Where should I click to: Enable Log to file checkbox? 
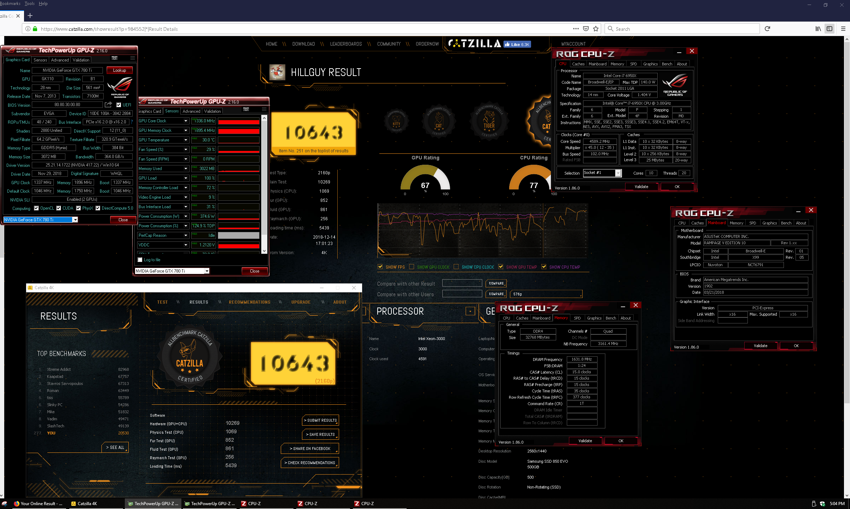tap(140, 260)
